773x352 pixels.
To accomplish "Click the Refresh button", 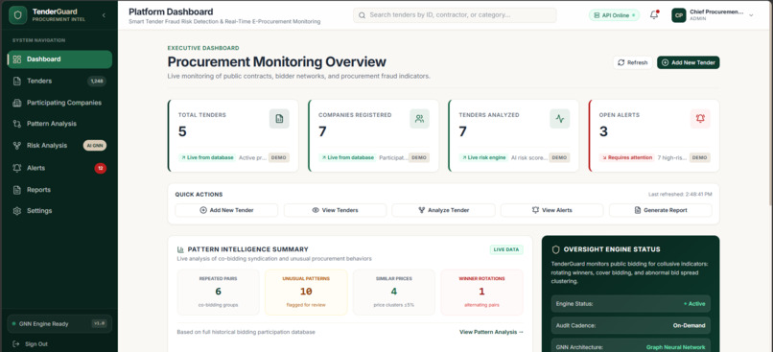I will [x=633, y=62].
